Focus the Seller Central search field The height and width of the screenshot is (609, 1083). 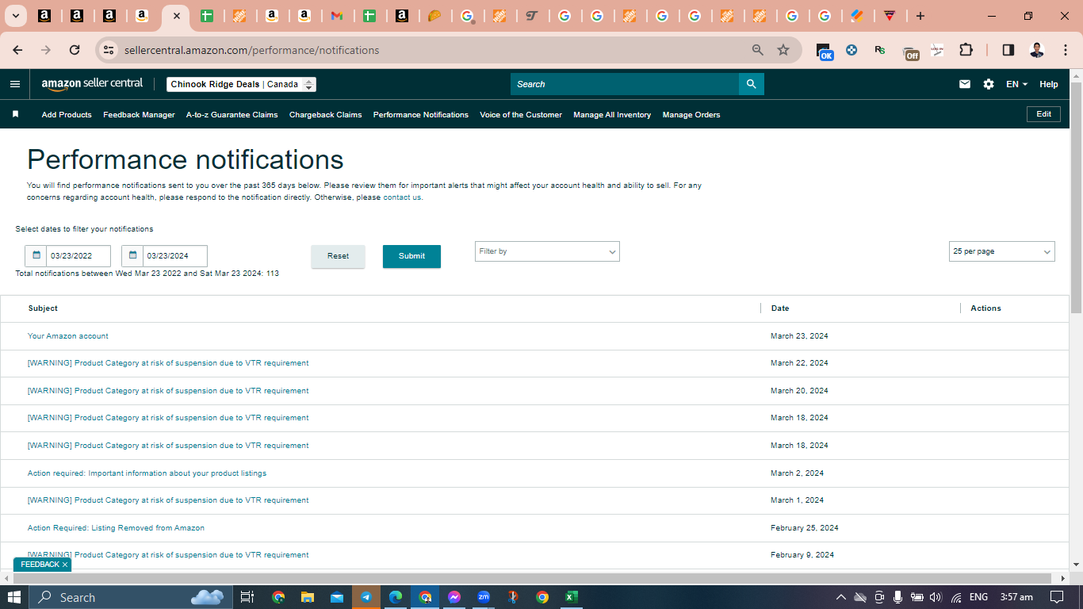coord(625,84)
